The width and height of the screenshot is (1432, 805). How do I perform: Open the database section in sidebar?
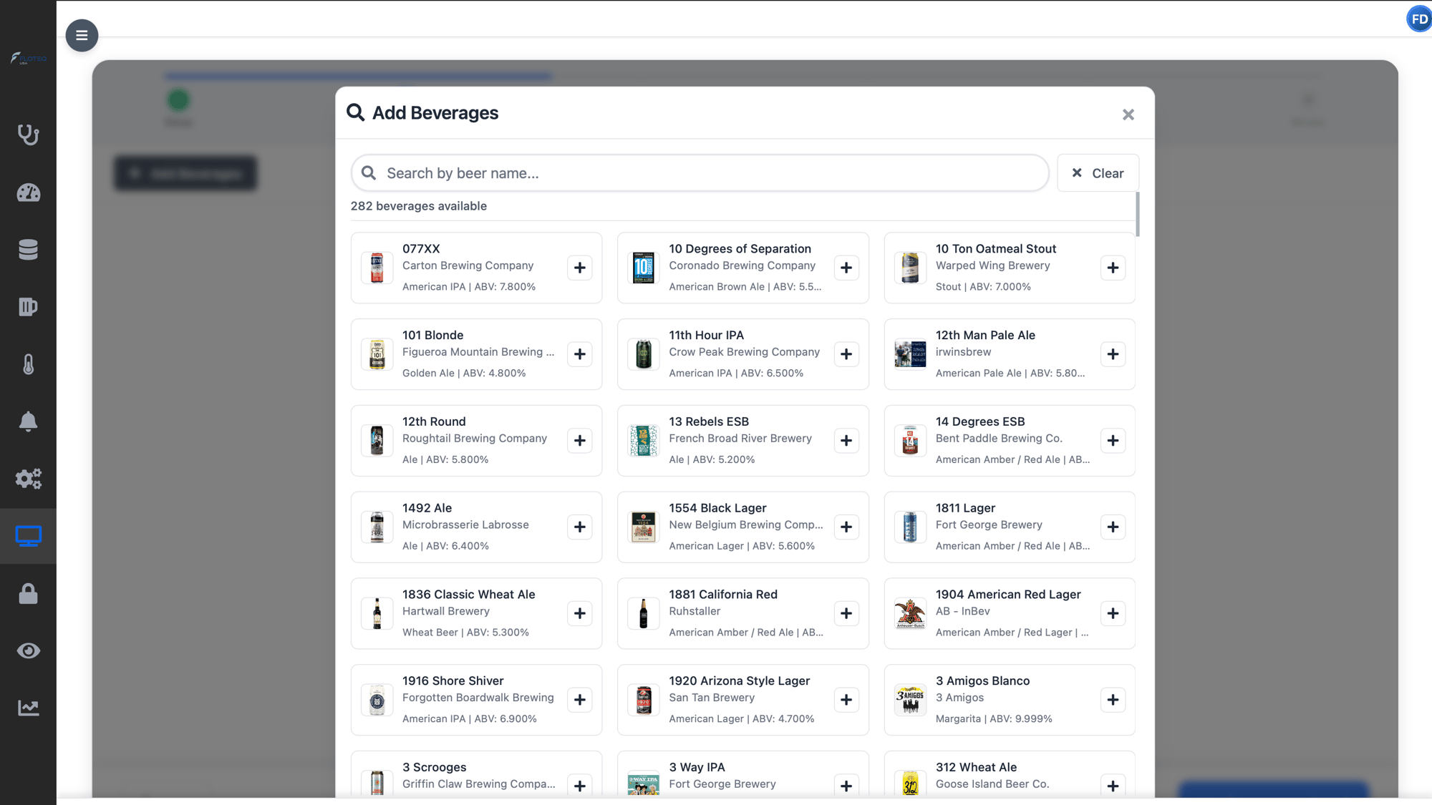[28, 250]
